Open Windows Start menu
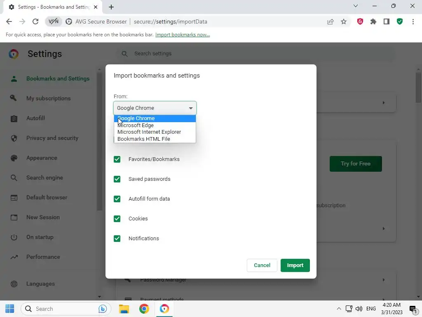422x317 pixels. point(10,309)
